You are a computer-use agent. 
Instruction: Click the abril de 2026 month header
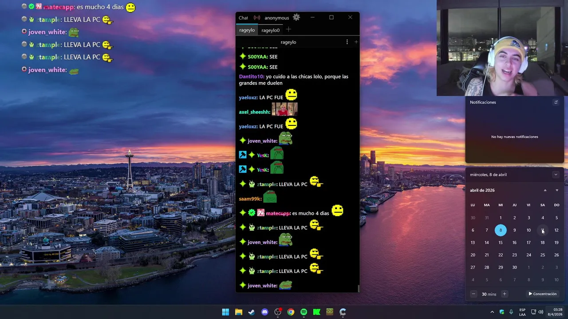pos(482,190)
